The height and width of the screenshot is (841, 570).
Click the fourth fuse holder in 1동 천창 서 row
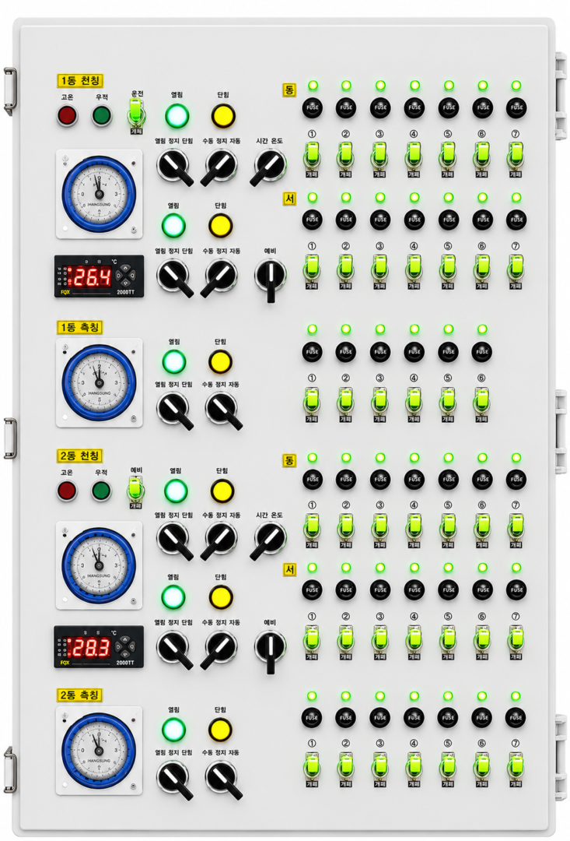click(414, 219)
